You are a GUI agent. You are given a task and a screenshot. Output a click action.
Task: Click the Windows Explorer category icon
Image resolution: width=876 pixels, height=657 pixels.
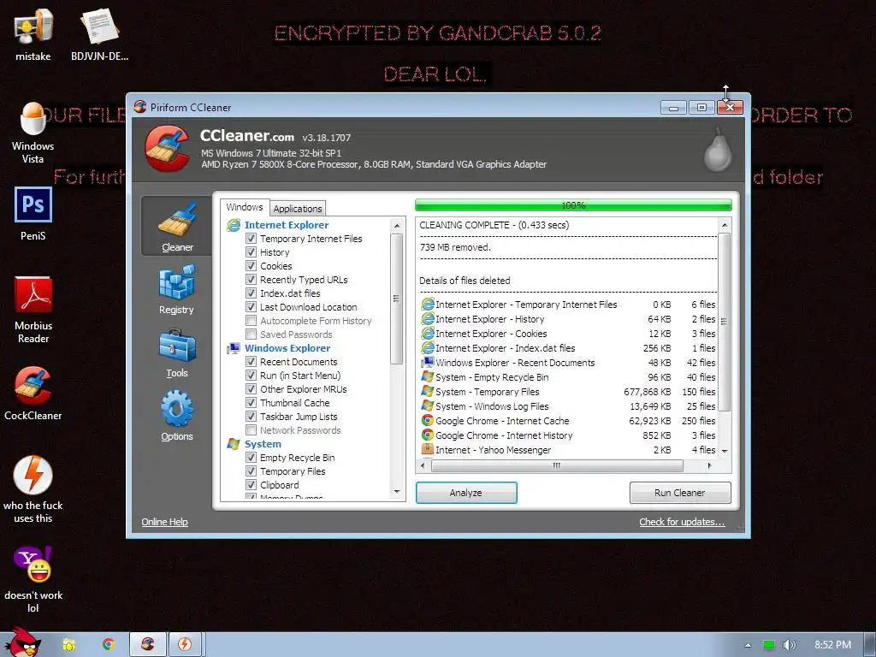[x=234, y=348]
